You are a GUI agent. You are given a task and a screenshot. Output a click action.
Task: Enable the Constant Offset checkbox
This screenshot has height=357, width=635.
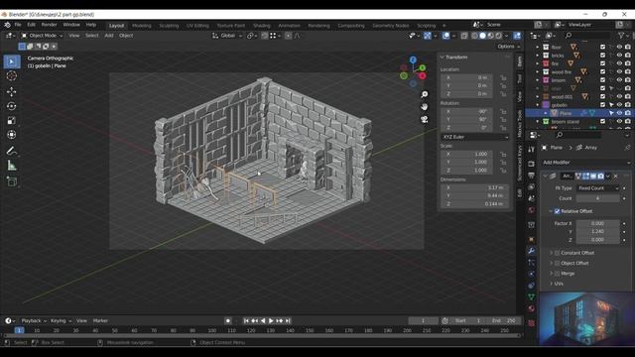pyautogui.click(x=558, y=253)
